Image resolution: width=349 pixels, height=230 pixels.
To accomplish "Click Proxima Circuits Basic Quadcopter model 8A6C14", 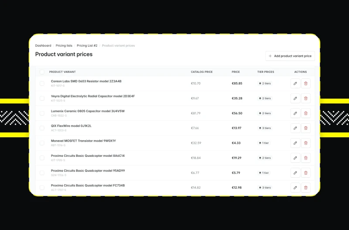I will [88, 156].
